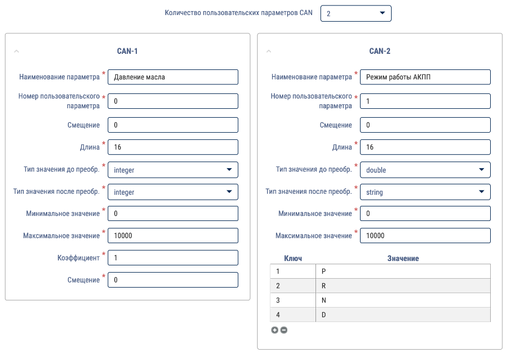Click CAN-2 Минимальное значение field

click(425, 213)
